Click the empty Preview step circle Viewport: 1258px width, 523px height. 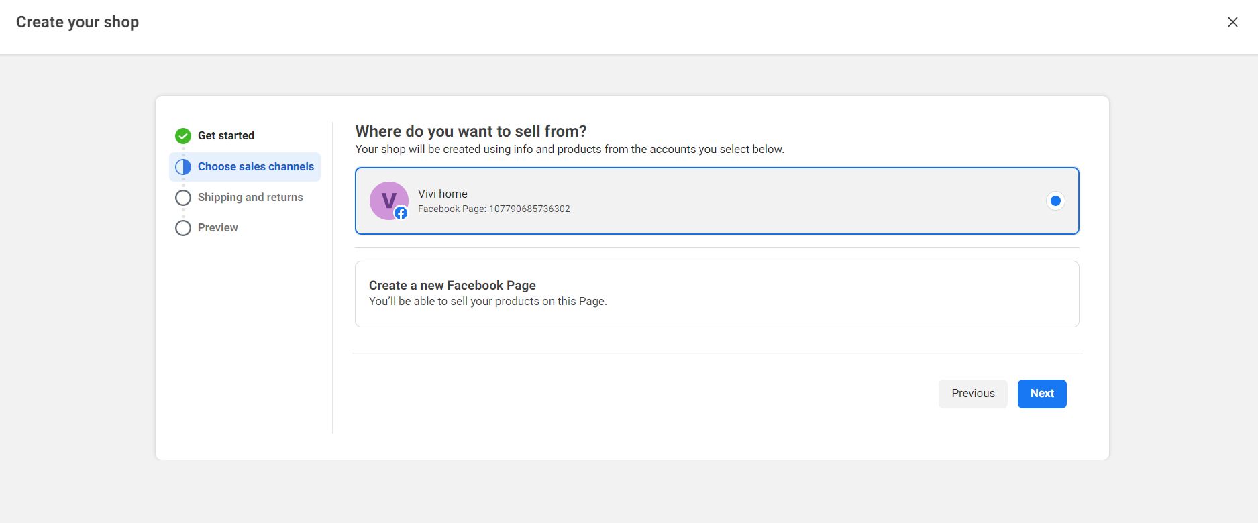click(x=183, y=228)
